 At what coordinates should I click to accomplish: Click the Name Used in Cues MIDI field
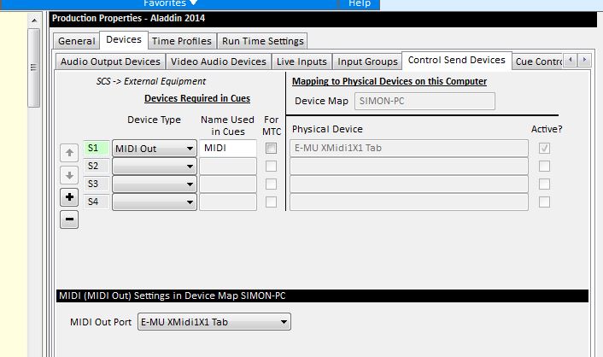pos(227,149)
